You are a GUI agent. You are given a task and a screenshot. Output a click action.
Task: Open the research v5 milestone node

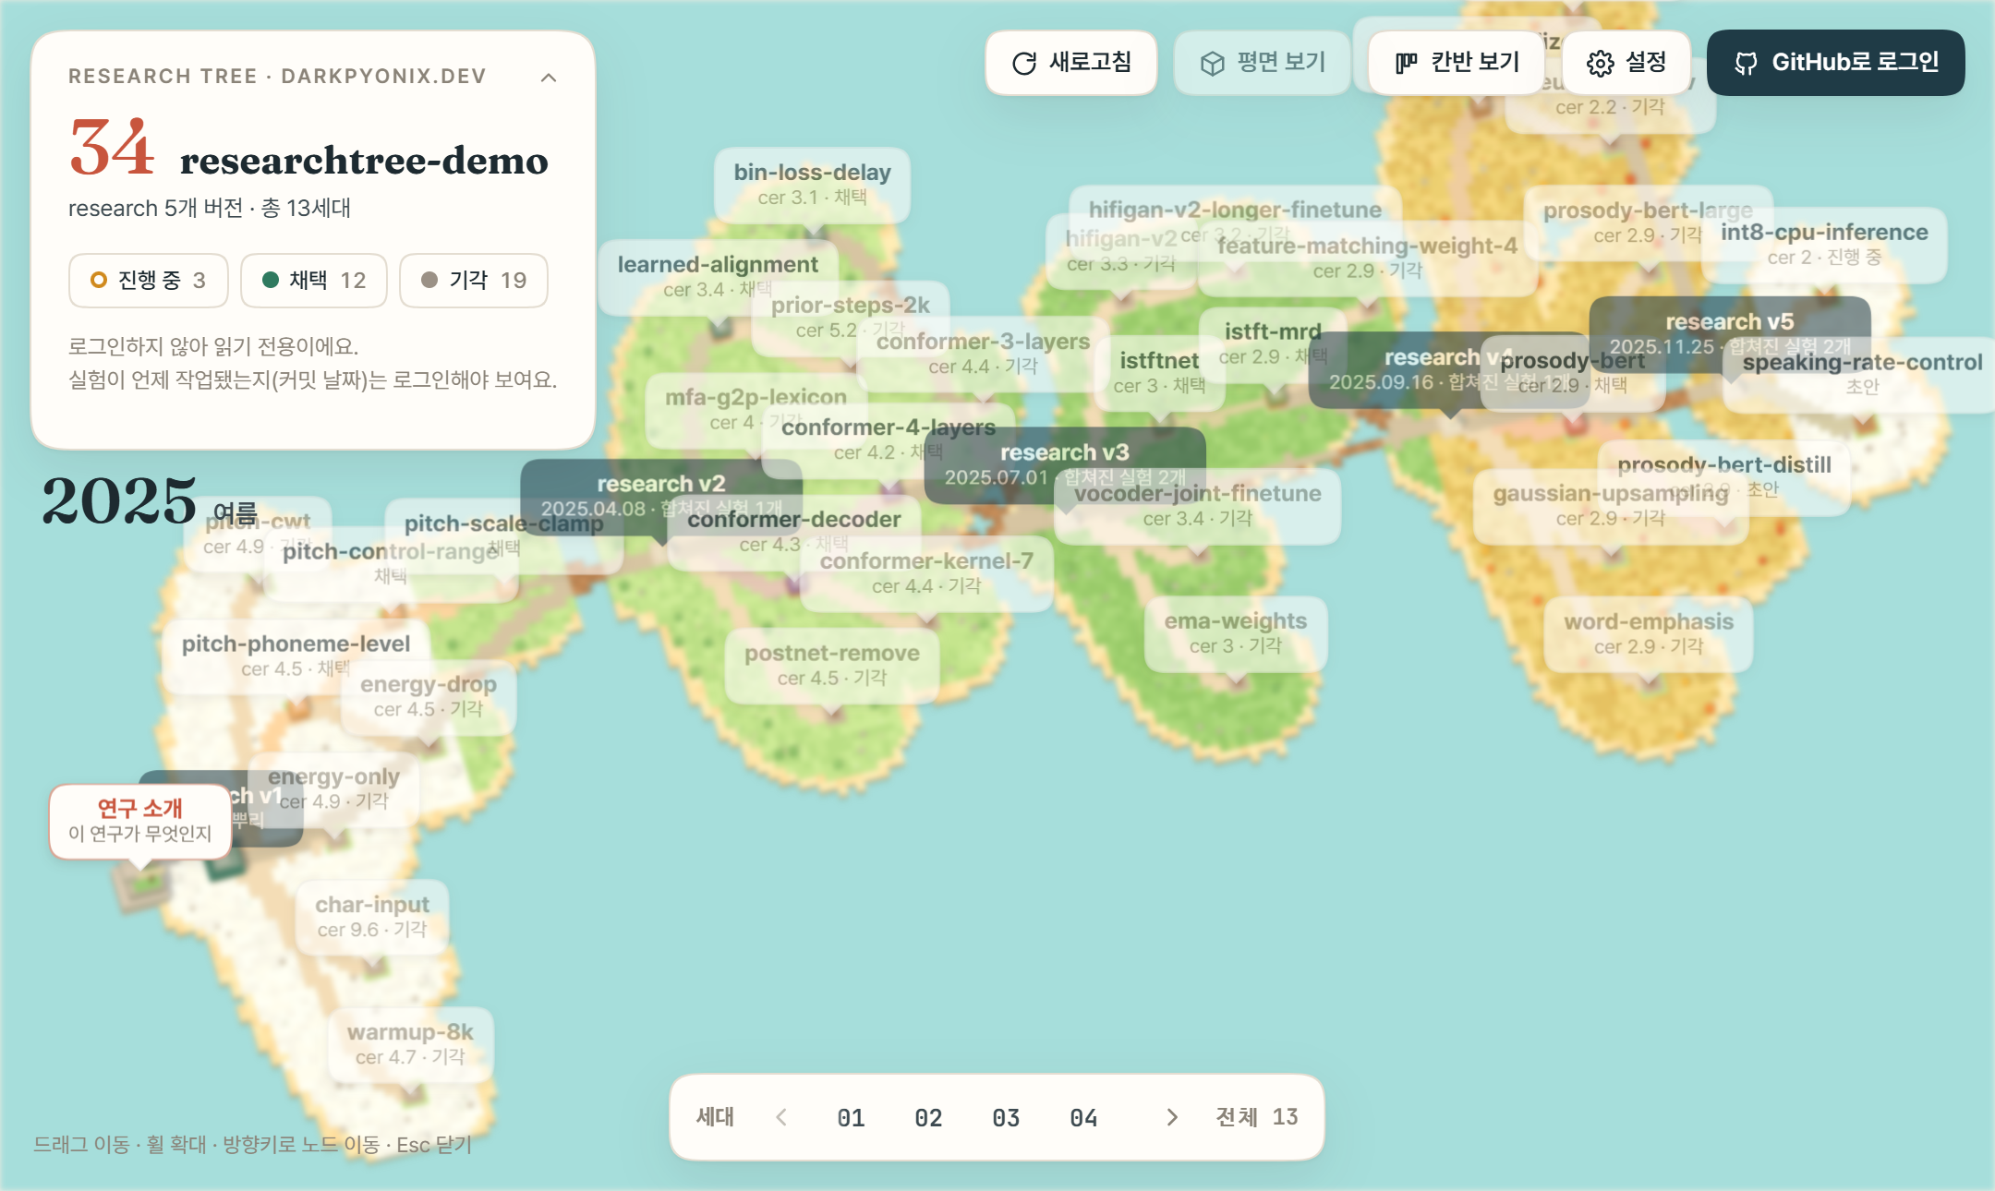coord(1730,333)
